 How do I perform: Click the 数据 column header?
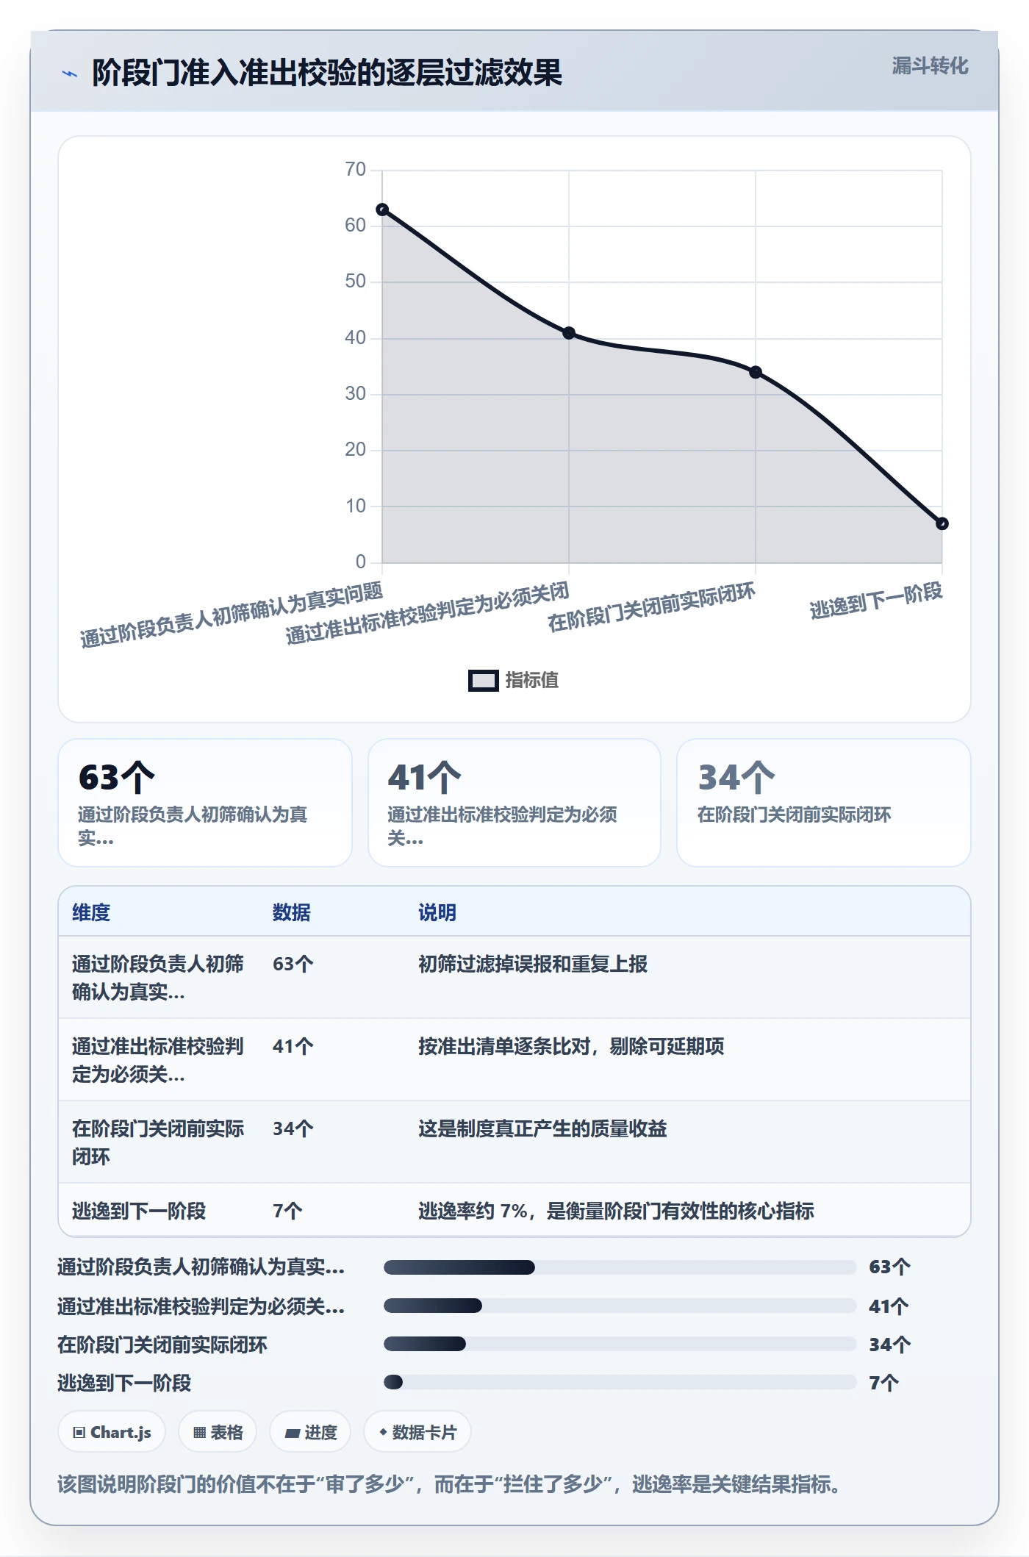[x=292, y=912]
